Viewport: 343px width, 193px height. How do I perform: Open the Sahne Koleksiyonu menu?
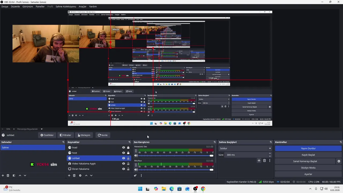coord(66,6)
